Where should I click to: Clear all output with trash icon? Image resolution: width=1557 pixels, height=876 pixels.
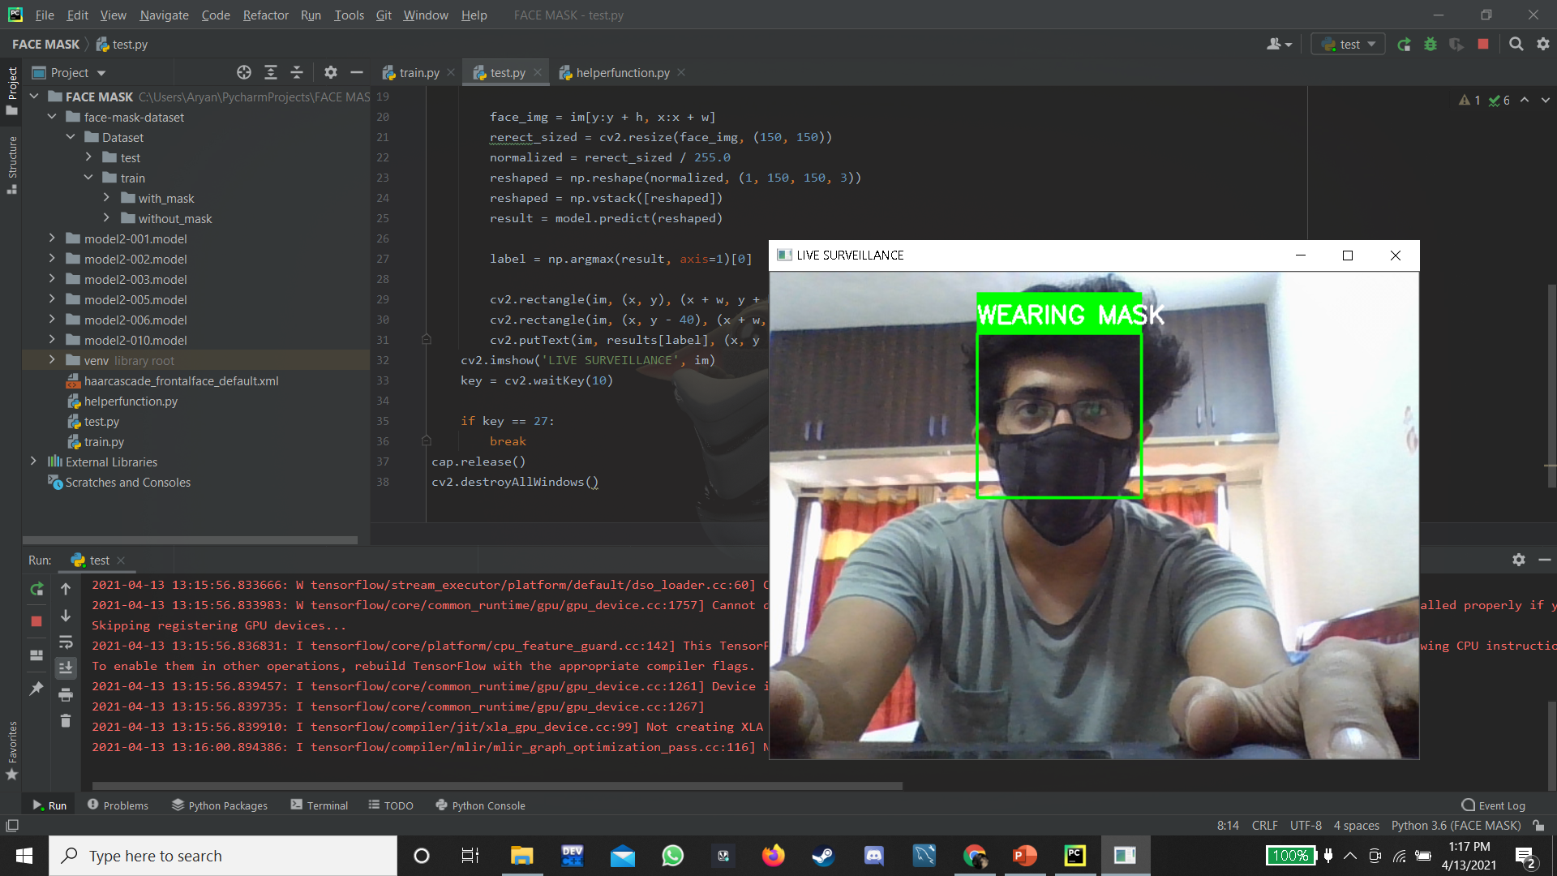tap(66, 721)
